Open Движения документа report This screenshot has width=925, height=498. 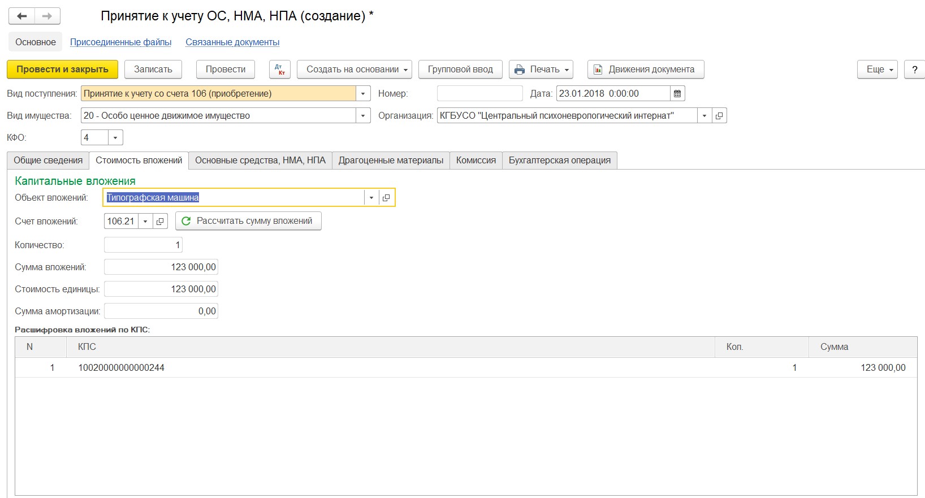tap(646, 70)
